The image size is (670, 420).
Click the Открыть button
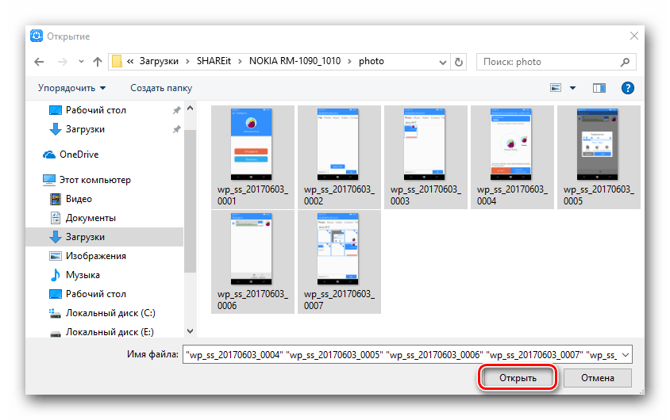[x=518, y=378]
